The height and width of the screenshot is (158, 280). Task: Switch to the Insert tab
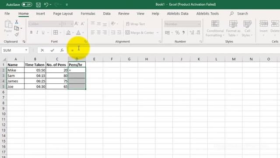[x=40, y=14]
